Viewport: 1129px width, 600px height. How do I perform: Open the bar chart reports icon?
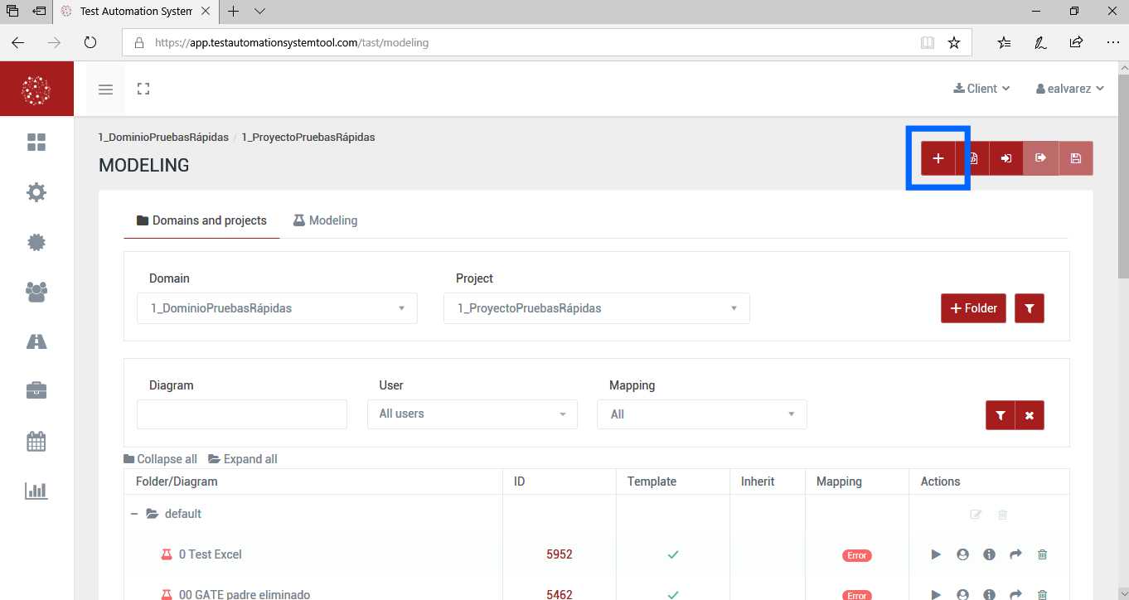tap(36, 491)
